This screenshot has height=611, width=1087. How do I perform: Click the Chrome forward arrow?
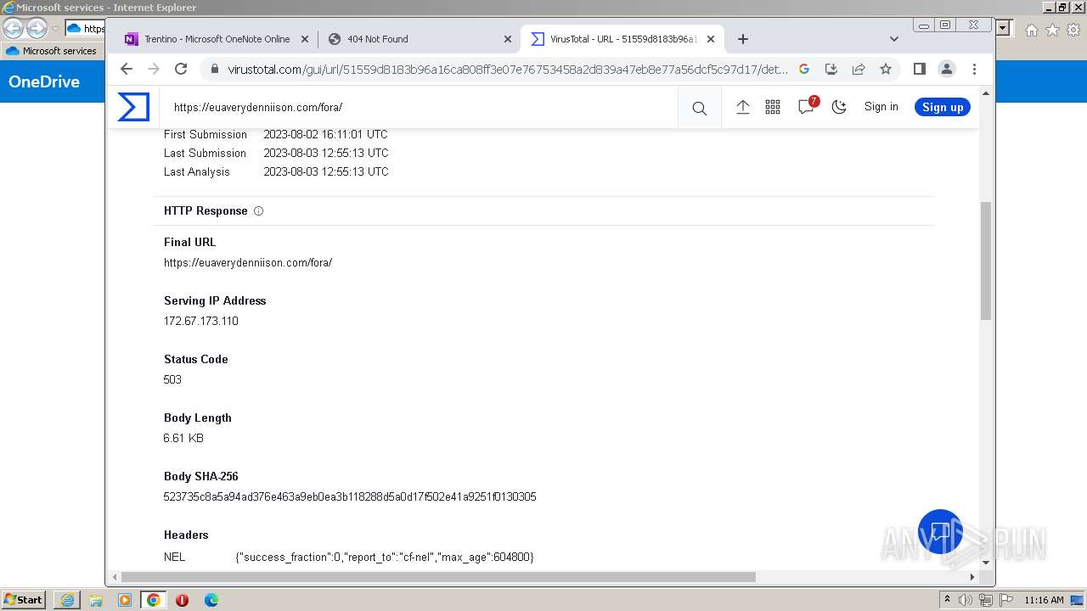(x=154, y=69)
